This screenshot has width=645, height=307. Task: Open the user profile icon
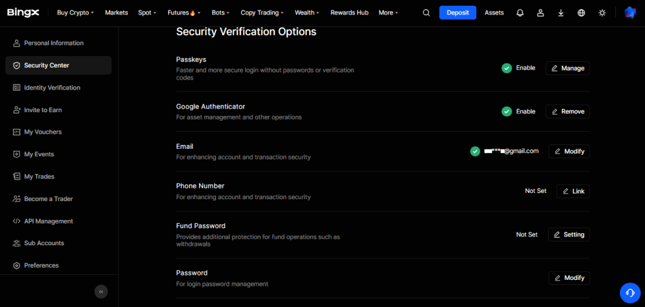(540, 13)
